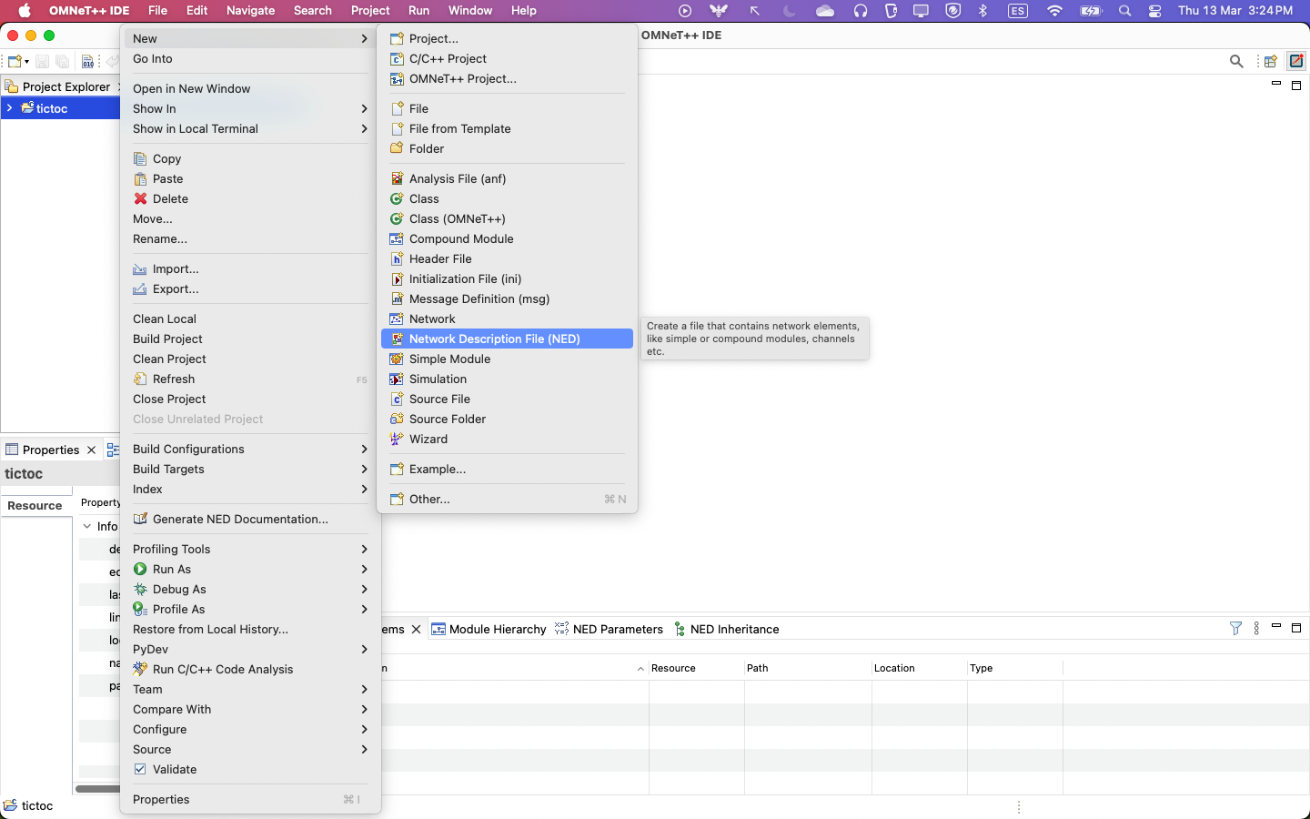Open Generate NED Documentation...
The height and width of the screenshot is (819, 1310).
[x=250, y=519]
